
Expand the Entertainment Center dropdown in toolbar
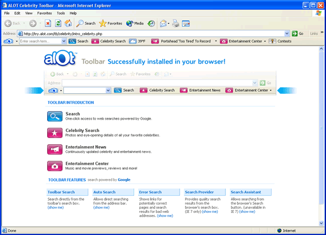click(265, 41)
